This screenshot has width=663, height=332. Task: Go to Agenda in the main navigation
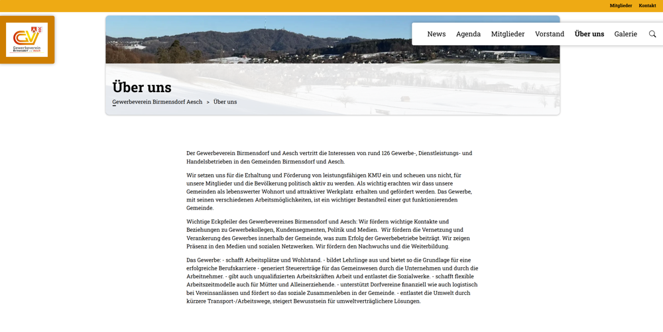(468, 34)
